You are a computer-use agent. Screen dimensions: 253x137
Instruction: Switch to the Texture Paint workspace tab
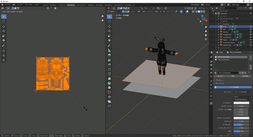coord(81,5)
